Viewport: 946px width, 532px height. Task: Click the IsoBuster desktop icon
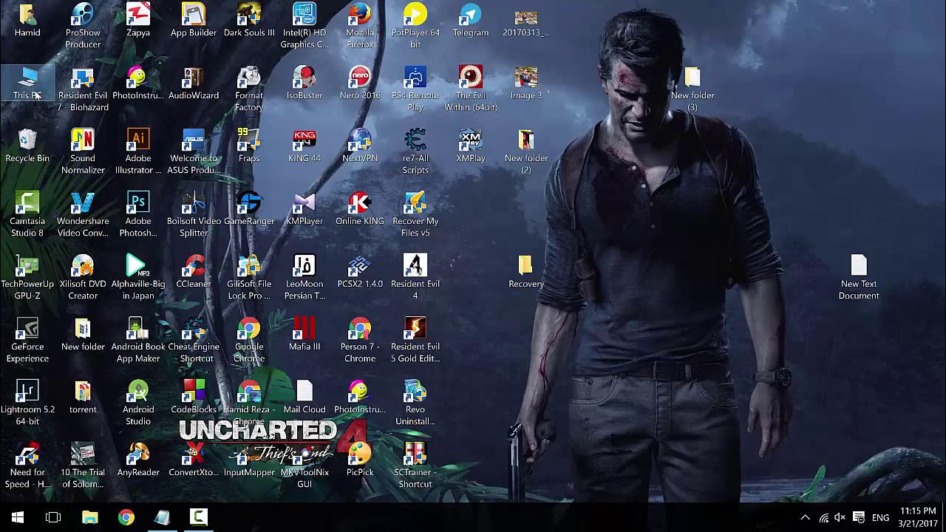click(x=304, y=83)
